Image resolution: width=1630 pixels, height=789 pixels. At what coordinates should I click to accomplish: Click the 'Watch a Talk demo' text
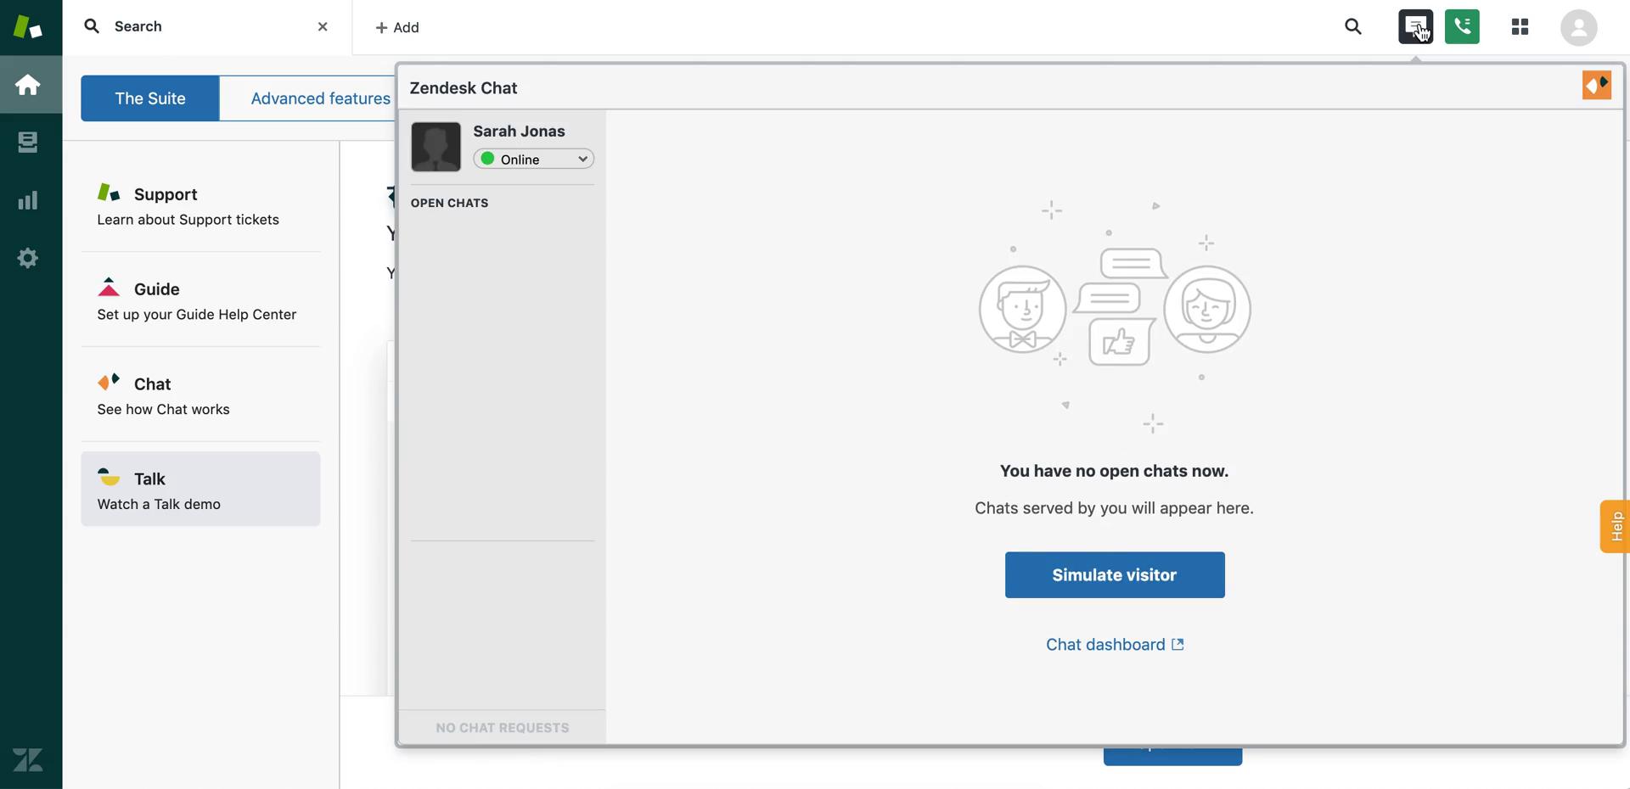click(159, 505)
